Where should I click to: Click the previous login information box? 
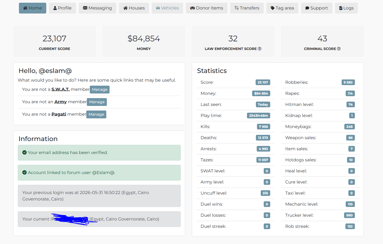[99, 196]
